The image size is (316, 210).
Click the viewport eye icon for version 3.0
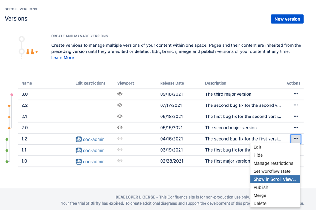[x=120, y=94]
